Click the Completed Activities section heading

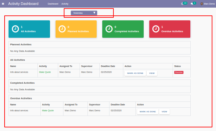pos(22,83)
